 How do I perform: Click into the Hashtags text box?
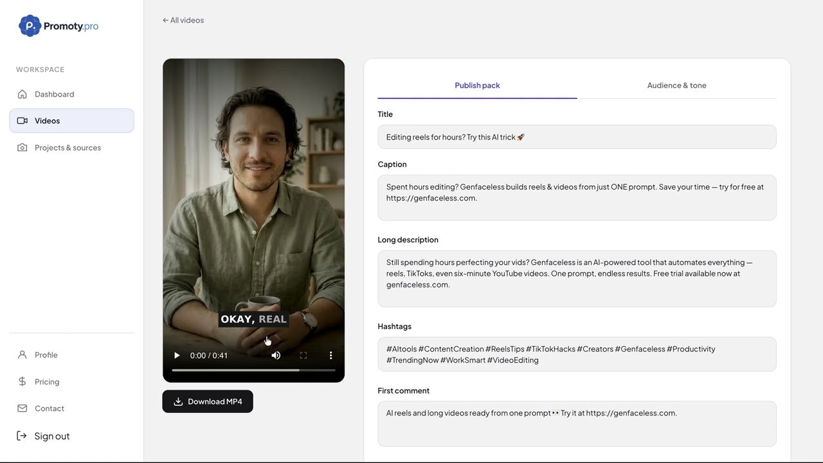coord(577,354)
